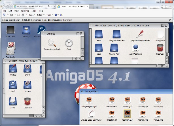Image resolution: width=174 pixels, height=126 pixels.
Task: Open the Clock utility icon
Action: [x=69, y=43]
